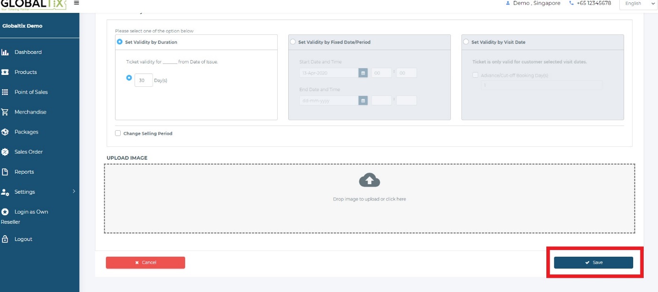Click the Start time minute field
This screenshot has height=292, width=658.
pyautogui.click(x=407, y=73)
